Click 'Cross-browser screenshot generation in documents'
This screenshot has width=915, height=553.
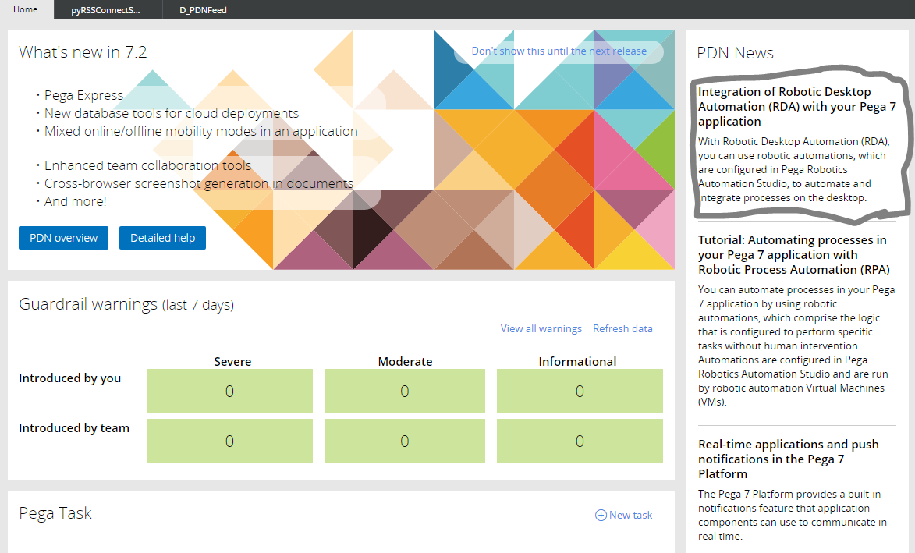(x=199, y=184)
